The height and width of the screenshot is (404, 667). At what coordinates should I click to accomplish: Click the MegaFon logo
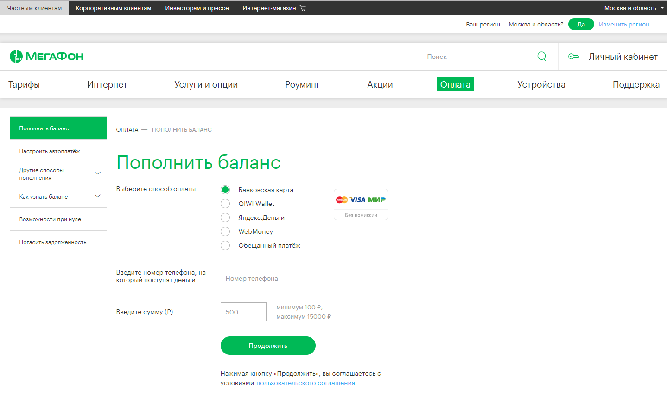click(x=46, y=57)
